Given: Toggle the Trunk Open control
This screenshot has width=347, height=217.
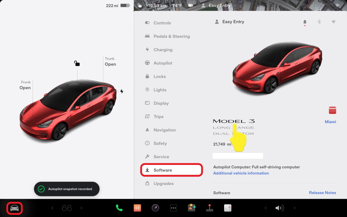Looking at the screenshot, I should click(x=110, y=62).
